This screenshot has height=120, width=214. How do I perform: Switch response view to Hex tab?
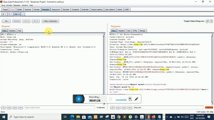coord(129,31)
